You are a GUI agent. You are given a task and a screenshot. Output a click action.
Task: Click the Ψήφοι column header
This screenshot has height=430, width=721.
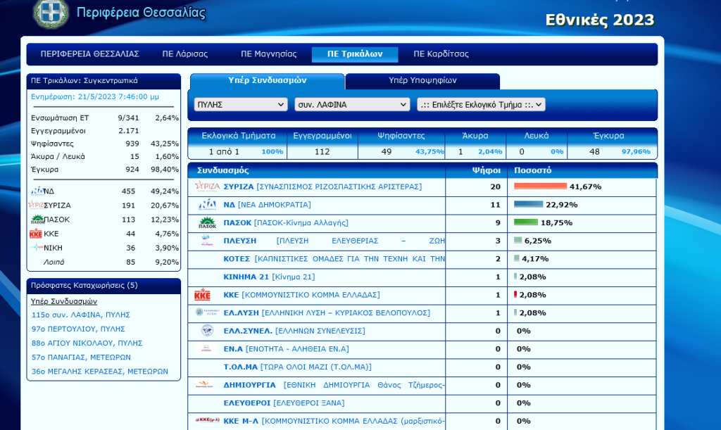click(x=487, y=170)
